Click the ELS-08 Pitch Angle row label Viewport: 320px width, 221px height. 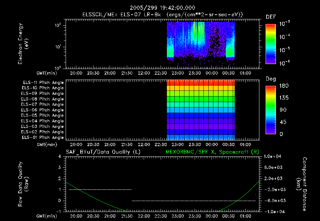tap(42, 99)
